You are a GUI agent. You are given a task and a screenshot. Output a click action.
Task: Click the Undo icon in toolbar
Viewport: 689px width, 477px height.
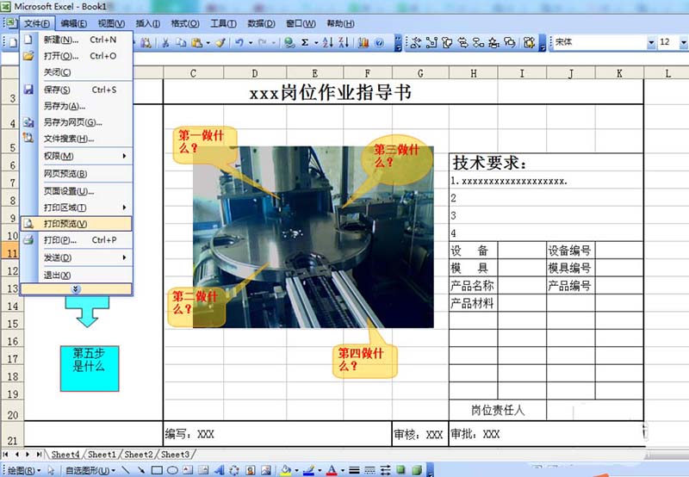239,41
